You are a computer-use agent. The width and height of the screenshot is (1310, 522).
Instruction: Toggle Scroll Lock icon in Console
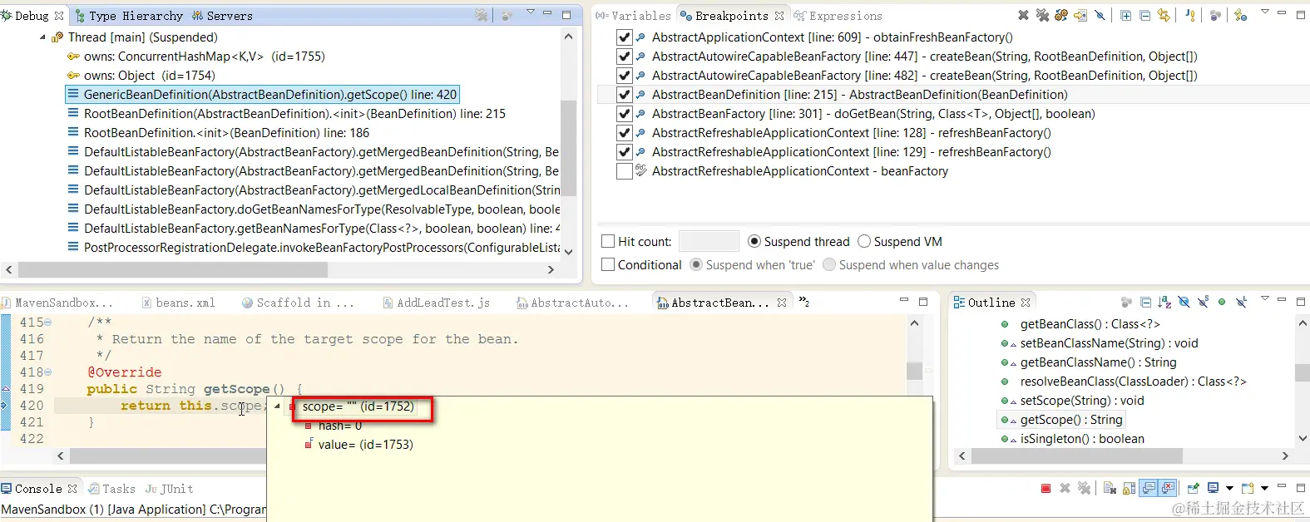[1129, 488]
